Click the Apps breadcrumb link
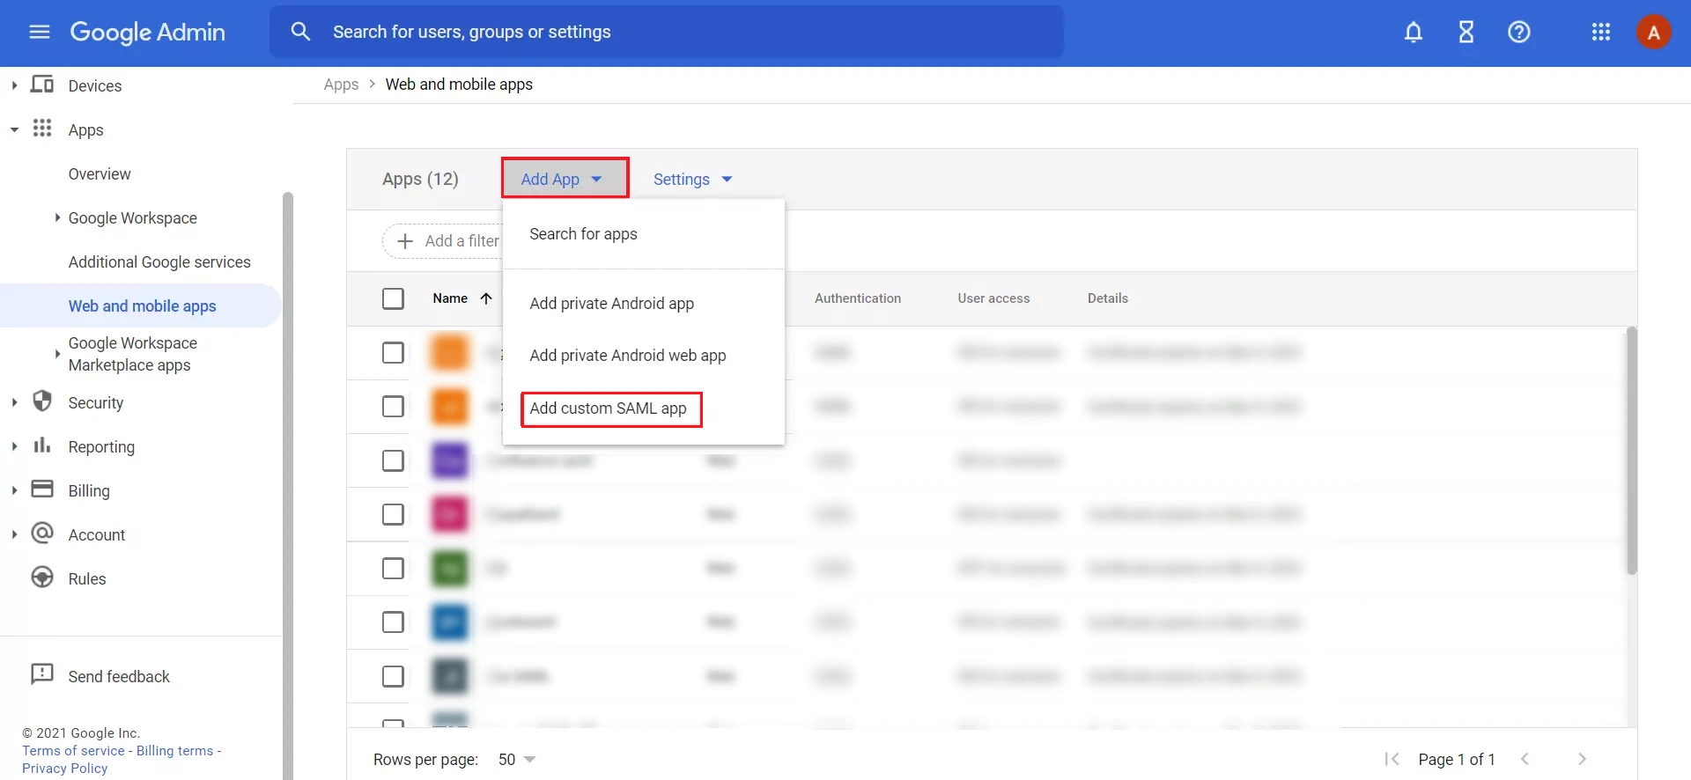 (341, 85)
